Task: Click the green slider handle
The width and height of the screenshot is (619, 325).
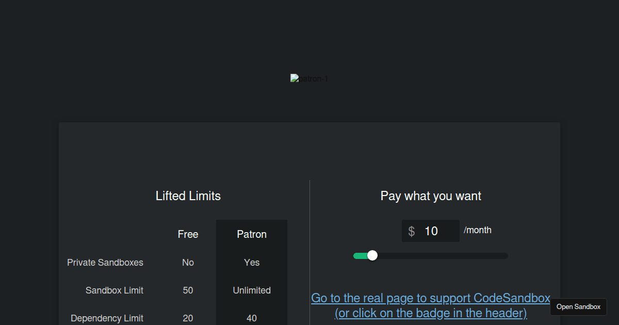Action: [x=372, y=255]
